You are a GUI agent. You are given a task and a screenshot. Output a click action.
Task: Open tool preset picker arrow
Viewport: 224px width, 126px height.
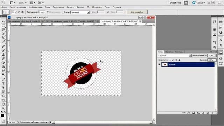click(x=8, y=12)
